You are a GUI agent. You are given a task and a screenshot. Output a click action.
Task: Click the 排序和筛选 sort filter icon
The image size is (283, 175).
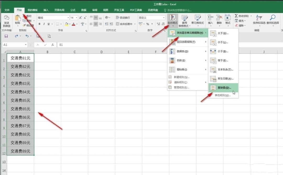pyautogui.click(x=259, y=18)
